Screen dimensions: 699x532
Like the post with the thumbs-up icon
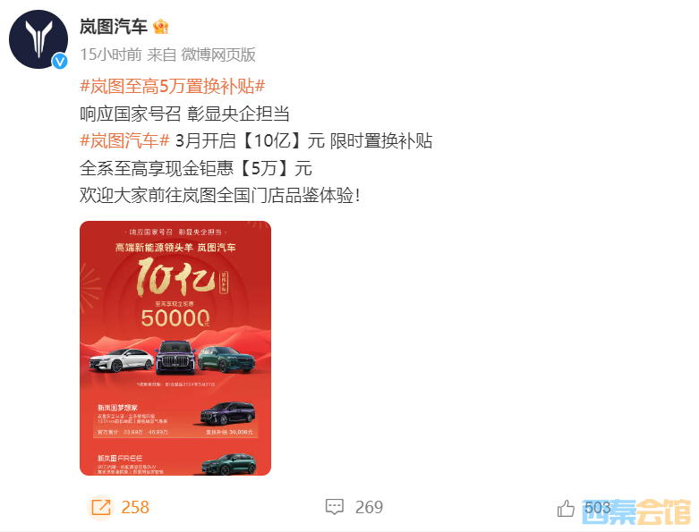(x=566, y=508)
